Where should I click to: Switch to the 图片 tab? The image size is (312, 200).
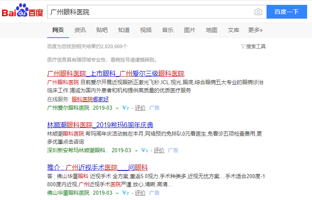point(190,30)
